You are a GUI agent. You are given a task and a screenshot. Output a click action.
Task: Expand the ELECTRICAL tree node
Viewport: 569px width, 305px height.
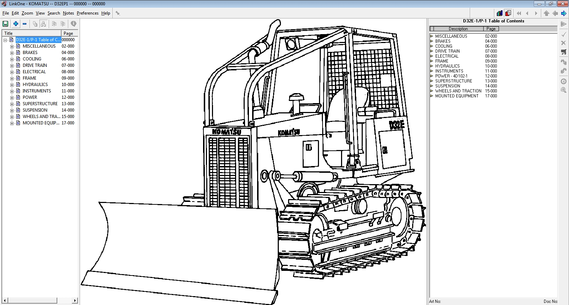pos(12,72)
